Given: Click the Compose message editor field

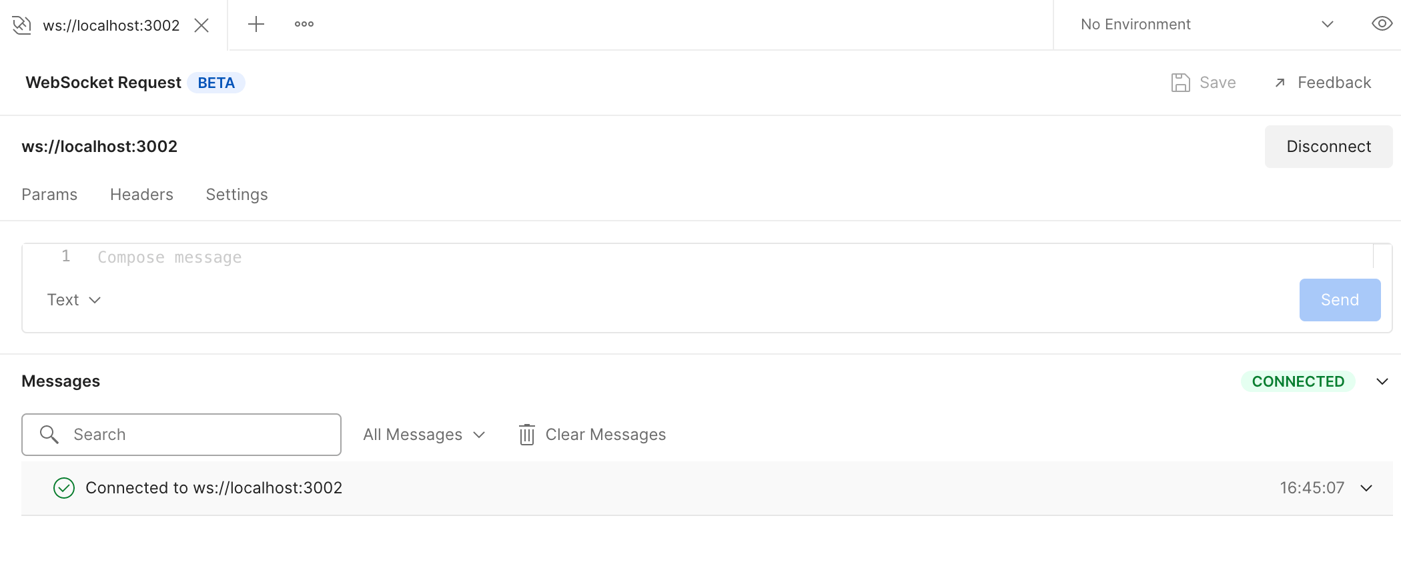Looking at the screenshot, I should [x=667, y=258].
